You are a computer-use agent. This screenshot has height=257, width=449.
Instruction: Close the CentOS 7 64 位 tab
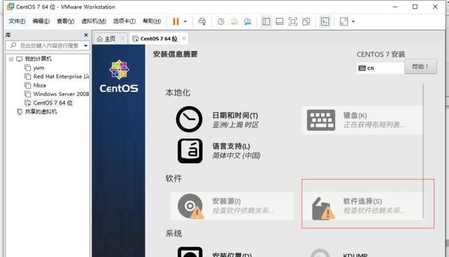pyautogui.click(x=184, y=39)
